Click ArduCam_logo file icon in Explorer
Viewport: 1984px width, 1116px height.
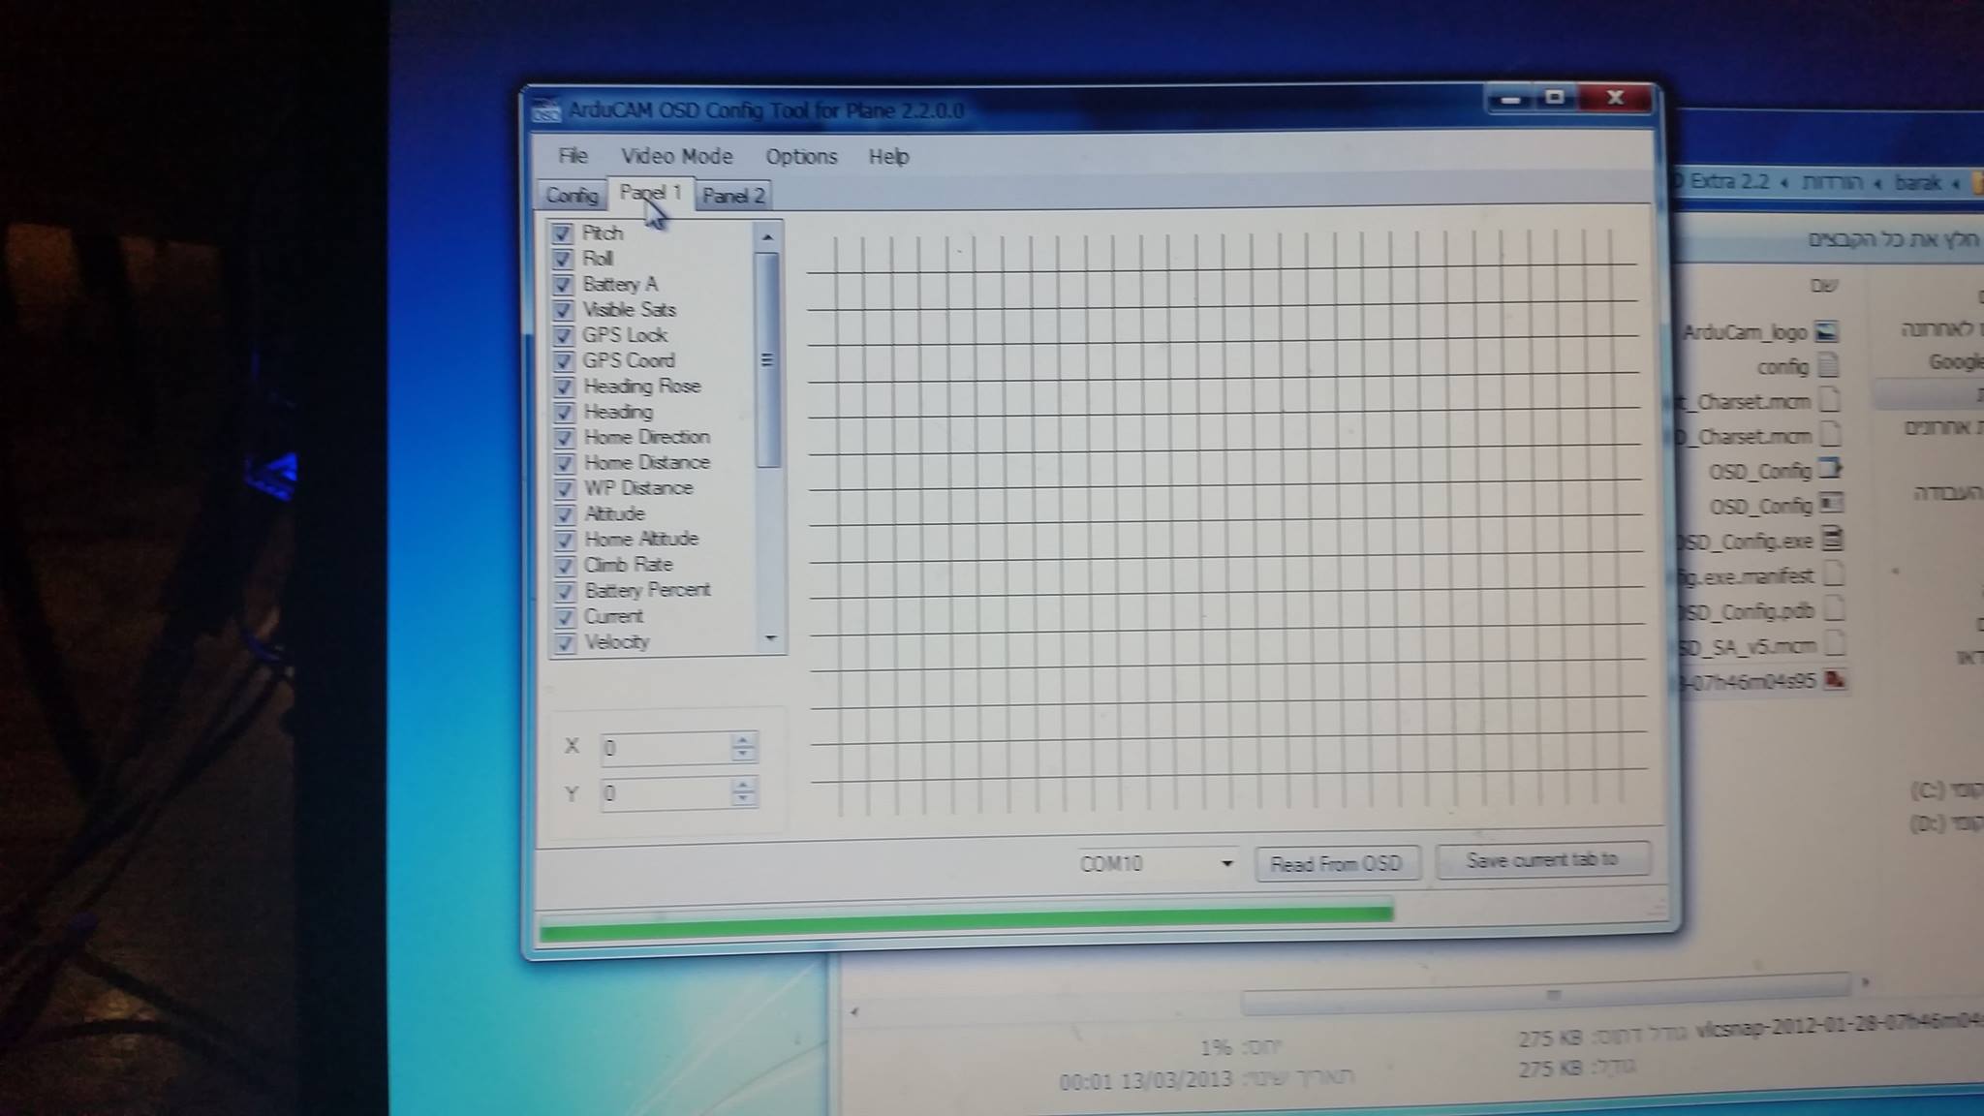[1826, 331]
